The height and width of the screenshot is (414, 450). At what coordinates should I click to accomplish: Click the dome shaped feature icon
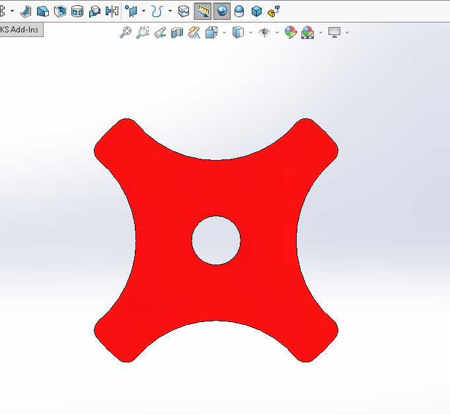[x=239, y=11]
